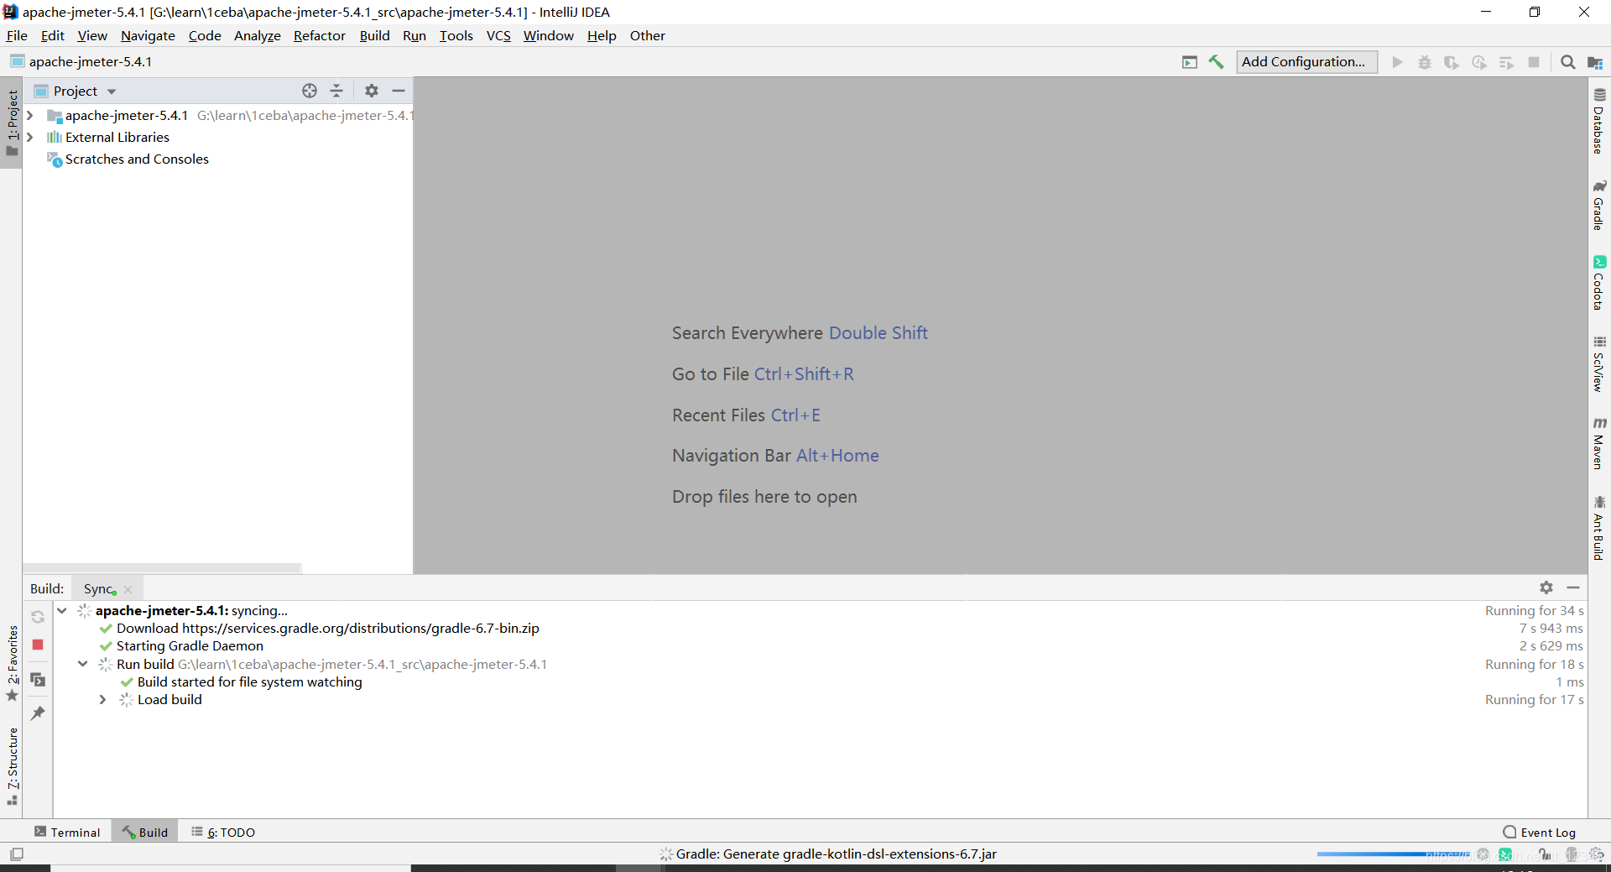Open the Select Run/Debug target icon

coord(1190,62)
